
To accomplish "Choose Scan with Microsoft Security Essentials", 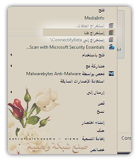I will click(x=65, y=47).
